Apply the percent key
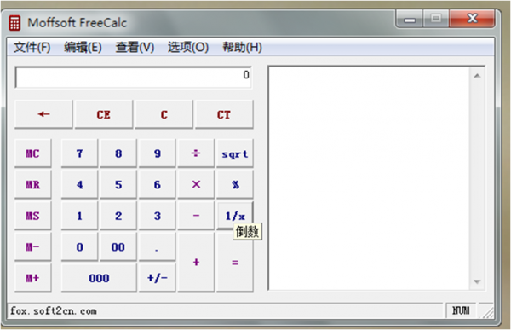Image resolution: width=511 pixels, height=330 pixels. click(235, 184)
